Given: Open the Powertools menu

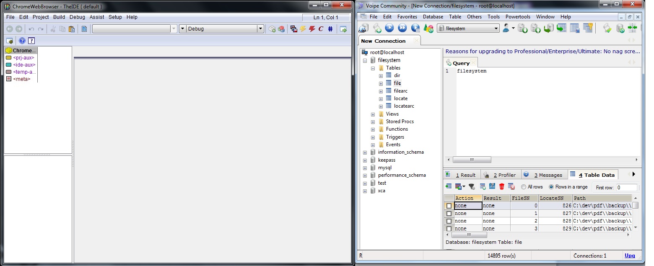Looking at the screenshot, I should pos(518,17).
